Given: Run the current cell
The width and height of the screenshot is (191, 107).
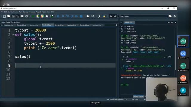Looking at the screenshot, I should pos(38,16).
